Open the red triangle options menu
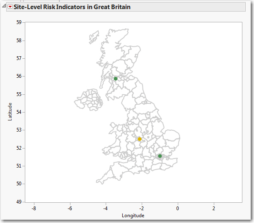 pos(10,7)
